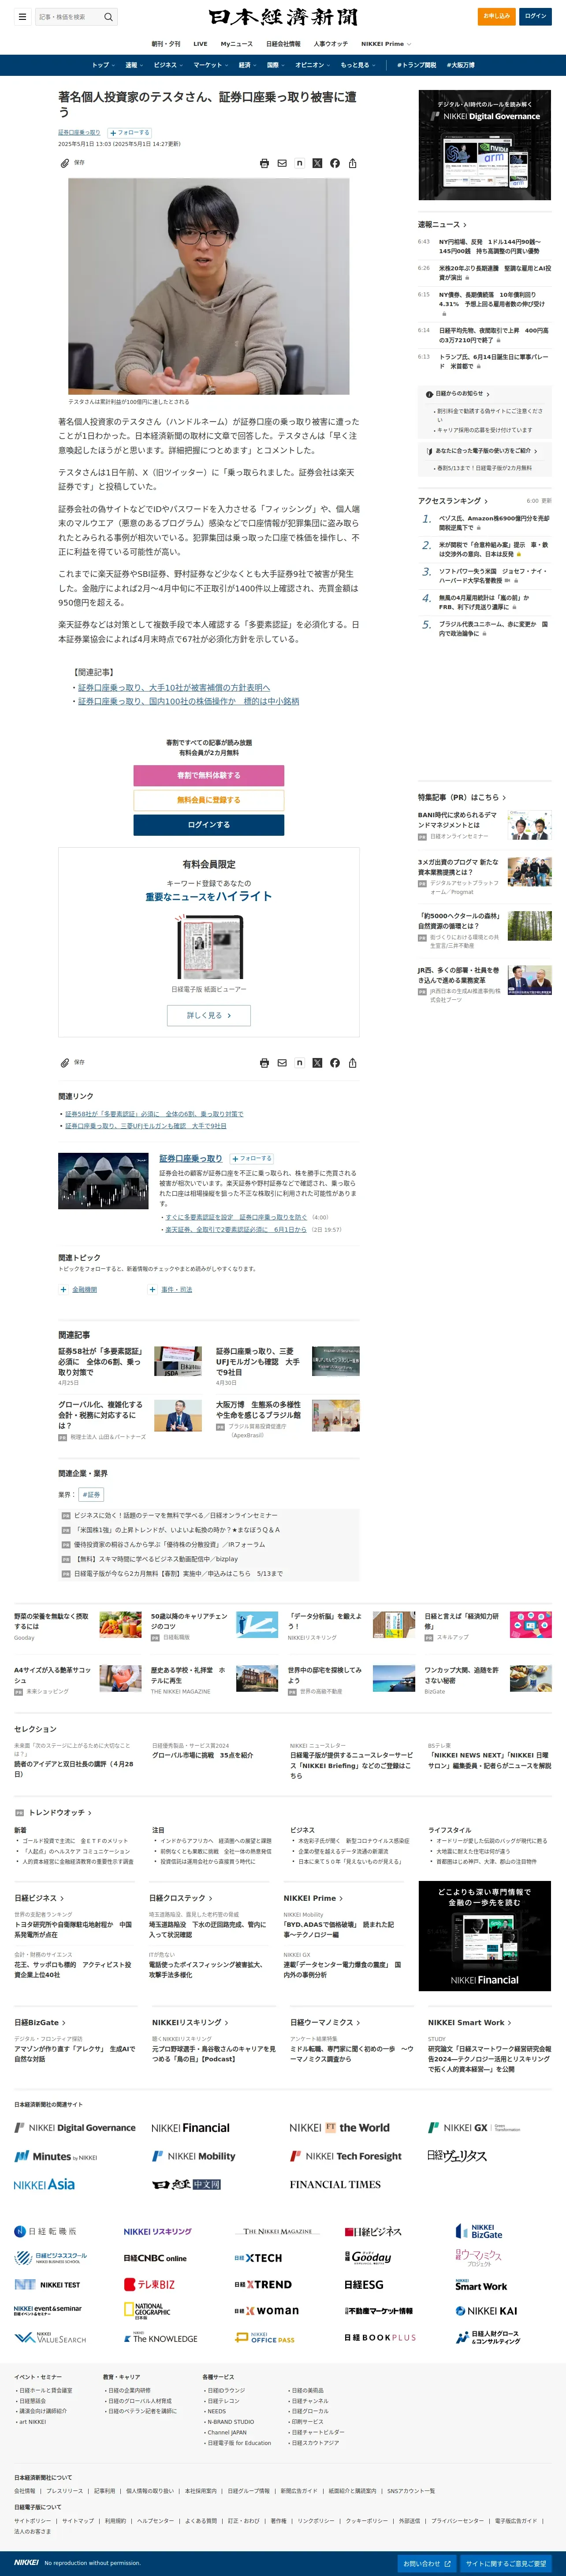Click the 無料会員に登録する button
The width and height of the screenshot is (566, 2576).
[209, 800]
